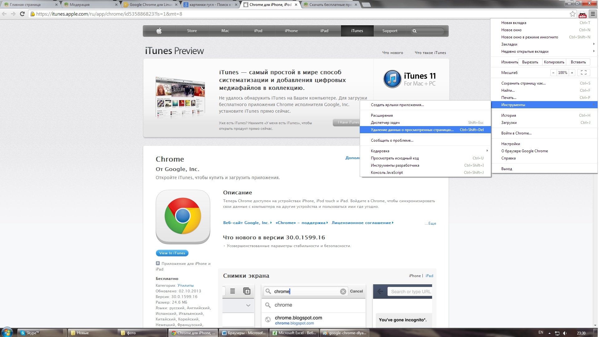Click the clear X in screenshot search field
Viewport: 599px width, 337px height.
click(x=343, y=291)
